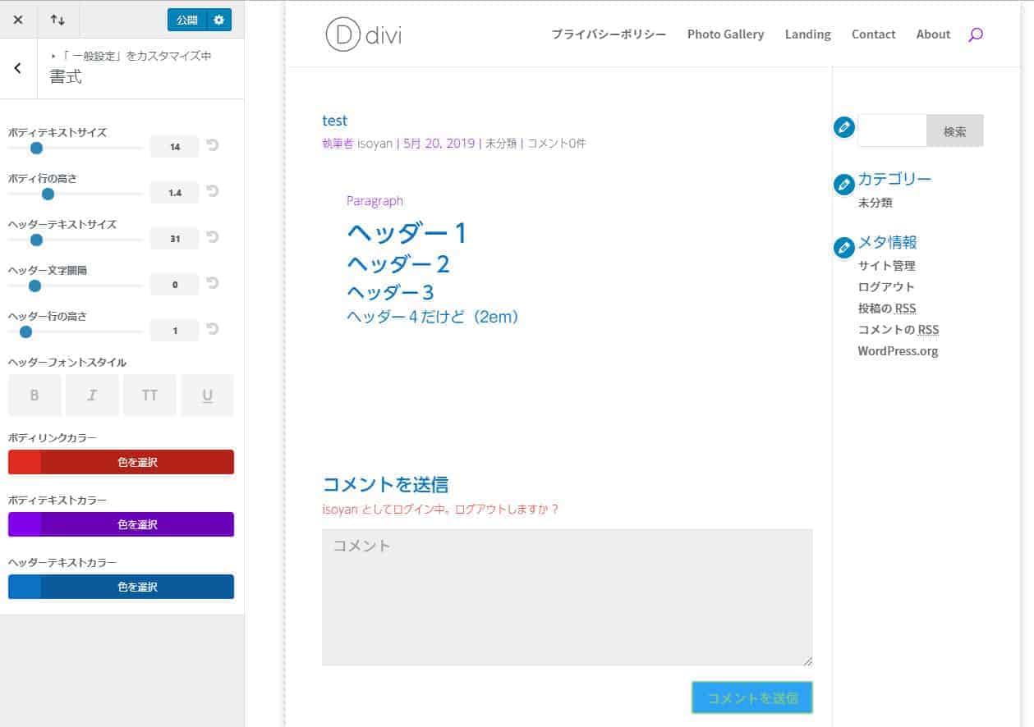
Task: Open Photo Gallery menu item
Action: click(x=725, y=34)
